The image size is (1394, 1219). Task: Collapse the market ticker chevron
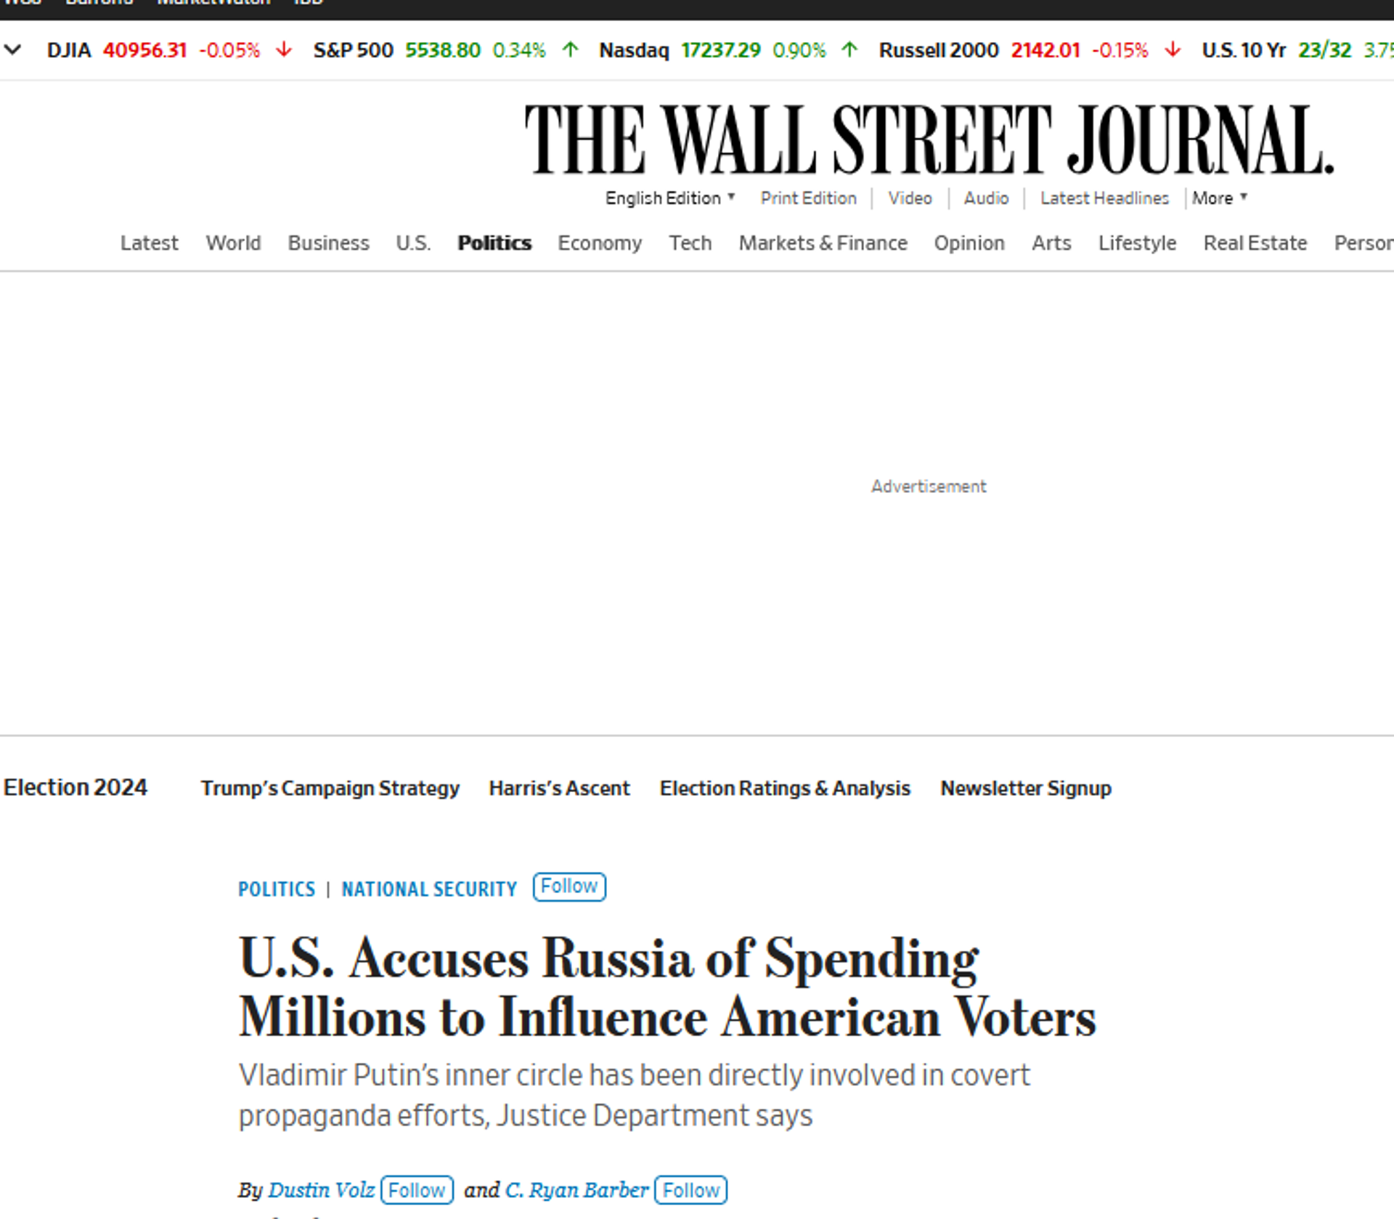pyautogui.click(x=13, y=50)
